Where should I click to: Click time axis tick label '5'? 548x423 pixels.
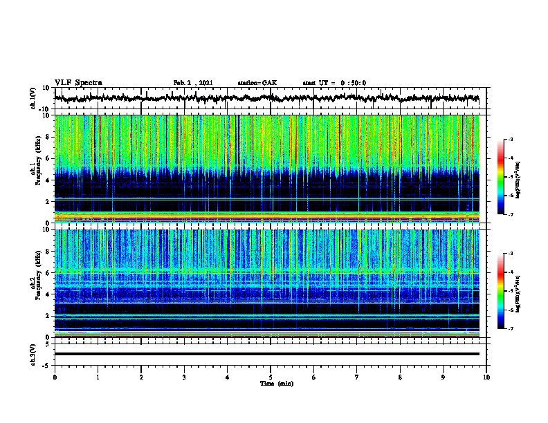(x=271, y=377)
